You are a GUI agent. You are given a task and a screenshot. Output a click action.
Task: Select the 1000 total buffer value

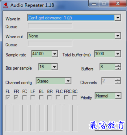[99, 54]
